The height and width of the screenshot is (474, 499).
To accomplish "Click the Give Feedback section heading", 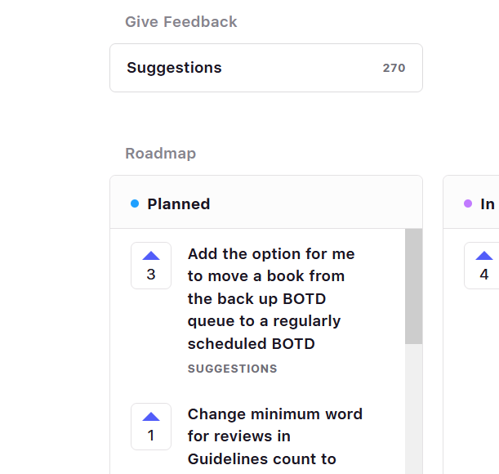I will [180, 22].
